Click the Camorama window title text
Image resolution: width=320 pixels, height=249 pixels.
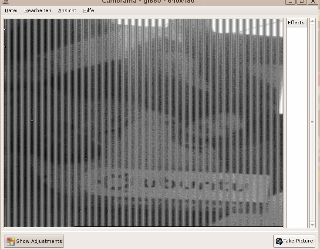pos(148,1)
